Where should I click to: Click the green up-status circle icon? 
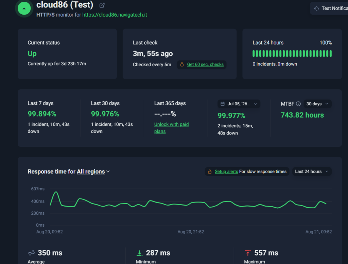pyautogui.click(x=24, y=8)
